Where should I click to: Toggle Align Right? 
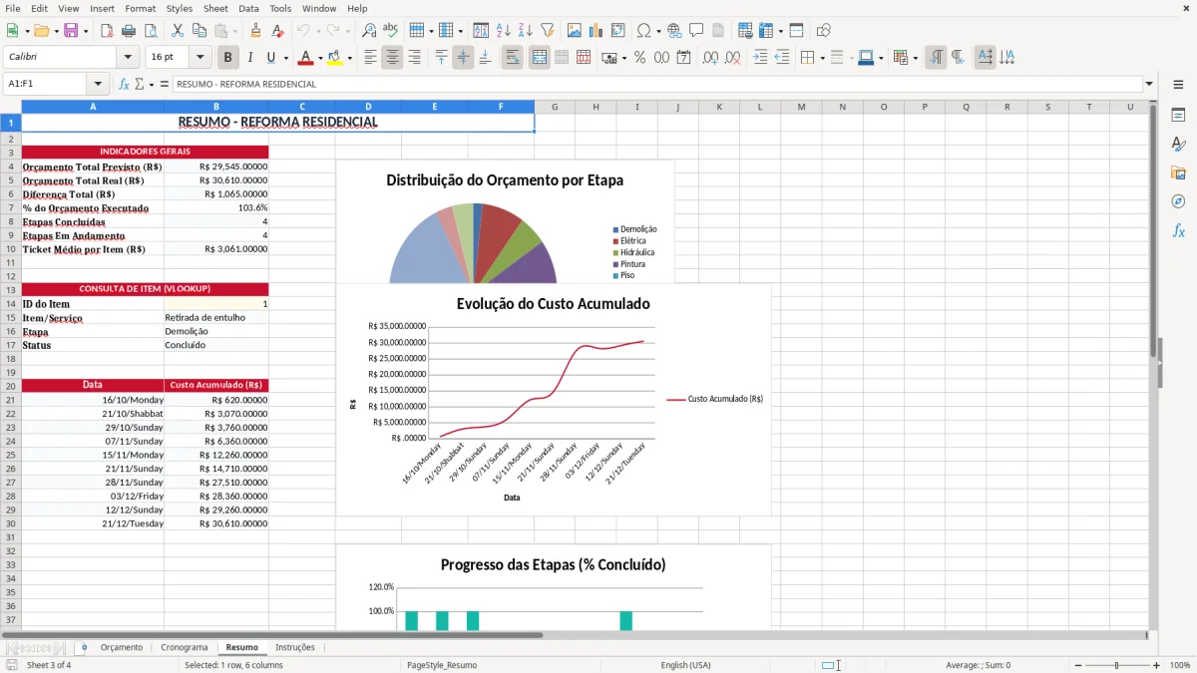pyautogui.click(x=414, y=58)
